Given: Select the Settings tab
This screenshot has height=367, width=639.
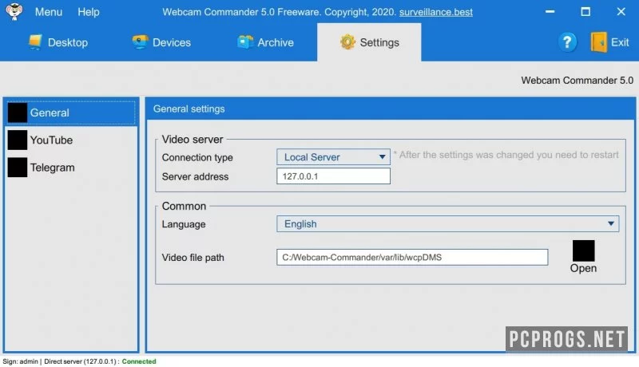Looking at the screenshot, I should (369, 42).
